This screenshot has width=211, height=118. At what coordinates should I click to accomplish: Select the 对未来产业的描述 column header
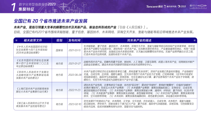tap(139, 40)
